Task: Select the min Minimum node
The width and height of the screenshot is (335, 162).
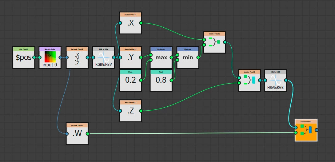Action: (188, 57)
